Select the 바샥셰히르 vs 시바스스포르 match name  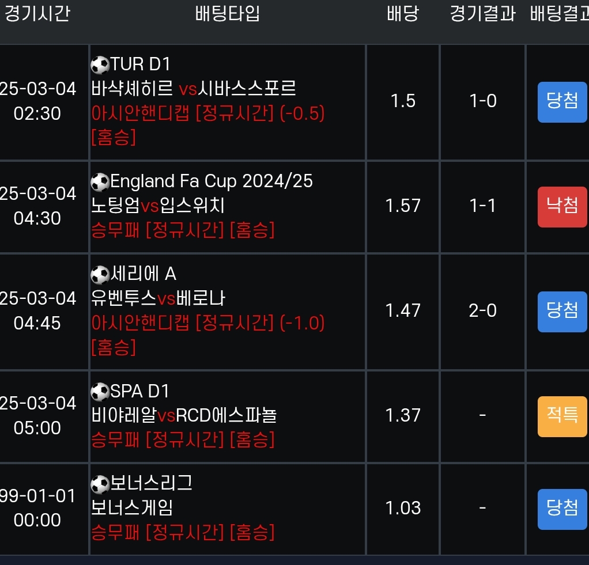[x=194, y=89]
